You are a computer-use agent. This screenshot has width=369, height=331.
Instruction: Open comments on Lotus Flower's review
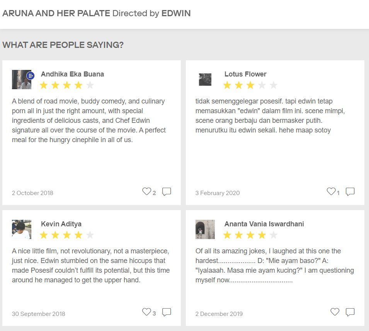tap(350, 192)
